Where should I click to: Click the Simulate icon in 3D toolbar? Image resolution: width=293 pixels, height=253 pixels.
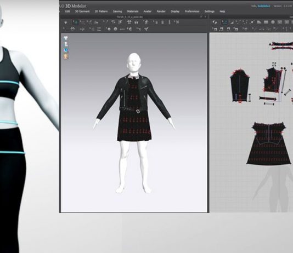(66, 22)
